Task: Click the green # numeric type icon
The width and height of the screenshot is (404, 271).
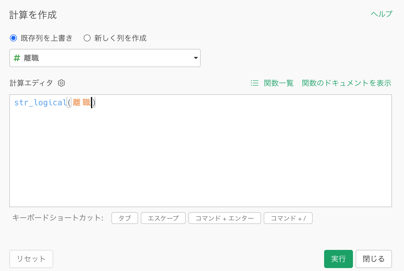Action: (17, 58)
